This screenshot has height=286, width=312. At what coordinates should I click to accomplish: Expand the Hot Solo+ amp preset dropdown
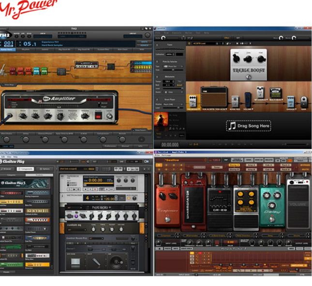75,207
